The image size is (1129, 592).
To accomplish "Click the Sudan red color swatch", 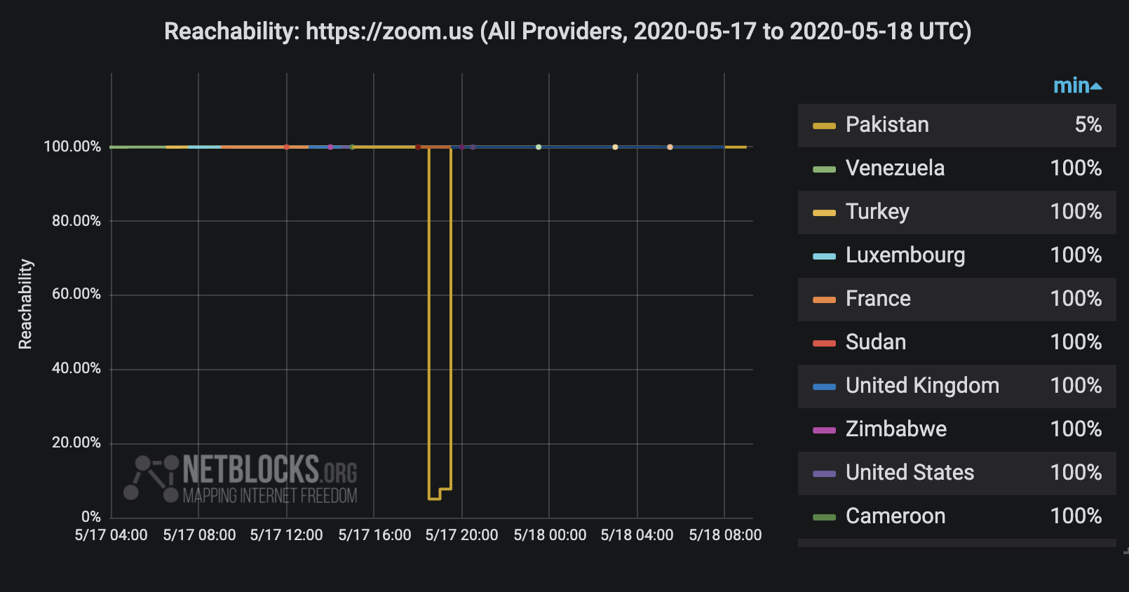I will [x=824, y=343].
